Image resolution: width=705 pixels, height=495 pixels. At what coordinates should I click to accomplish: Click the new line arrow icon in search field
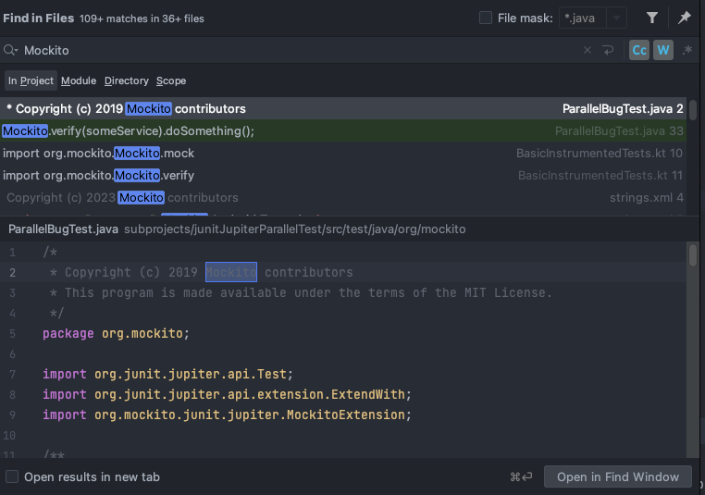(608, 50)
